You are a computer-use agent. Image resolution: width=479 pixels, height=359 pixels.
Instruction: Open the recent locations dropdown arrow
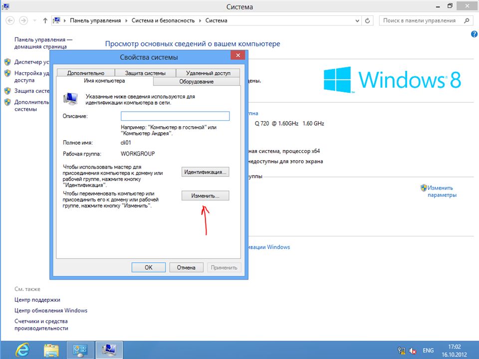point(35,20)
